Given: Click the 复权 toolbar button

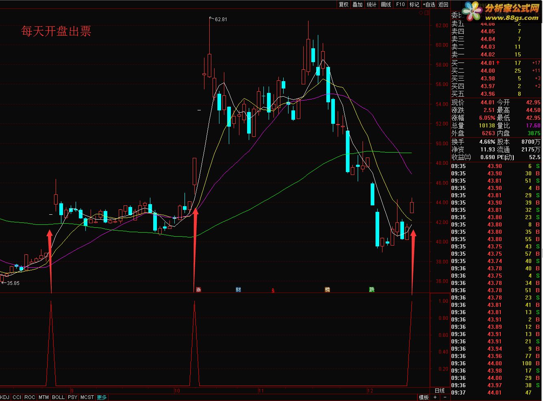Looking at the screenshot, I should coord(343,4).
